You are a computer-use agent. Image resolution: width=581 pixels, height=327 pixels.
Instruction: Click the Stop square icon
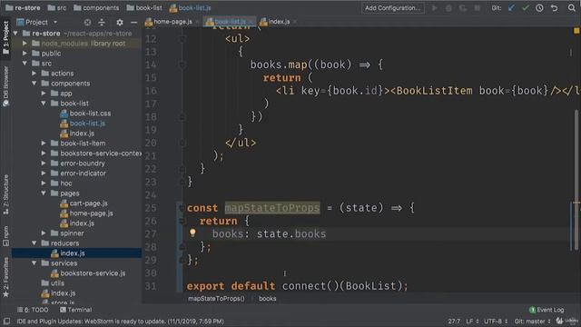click(x=478, y=8)
